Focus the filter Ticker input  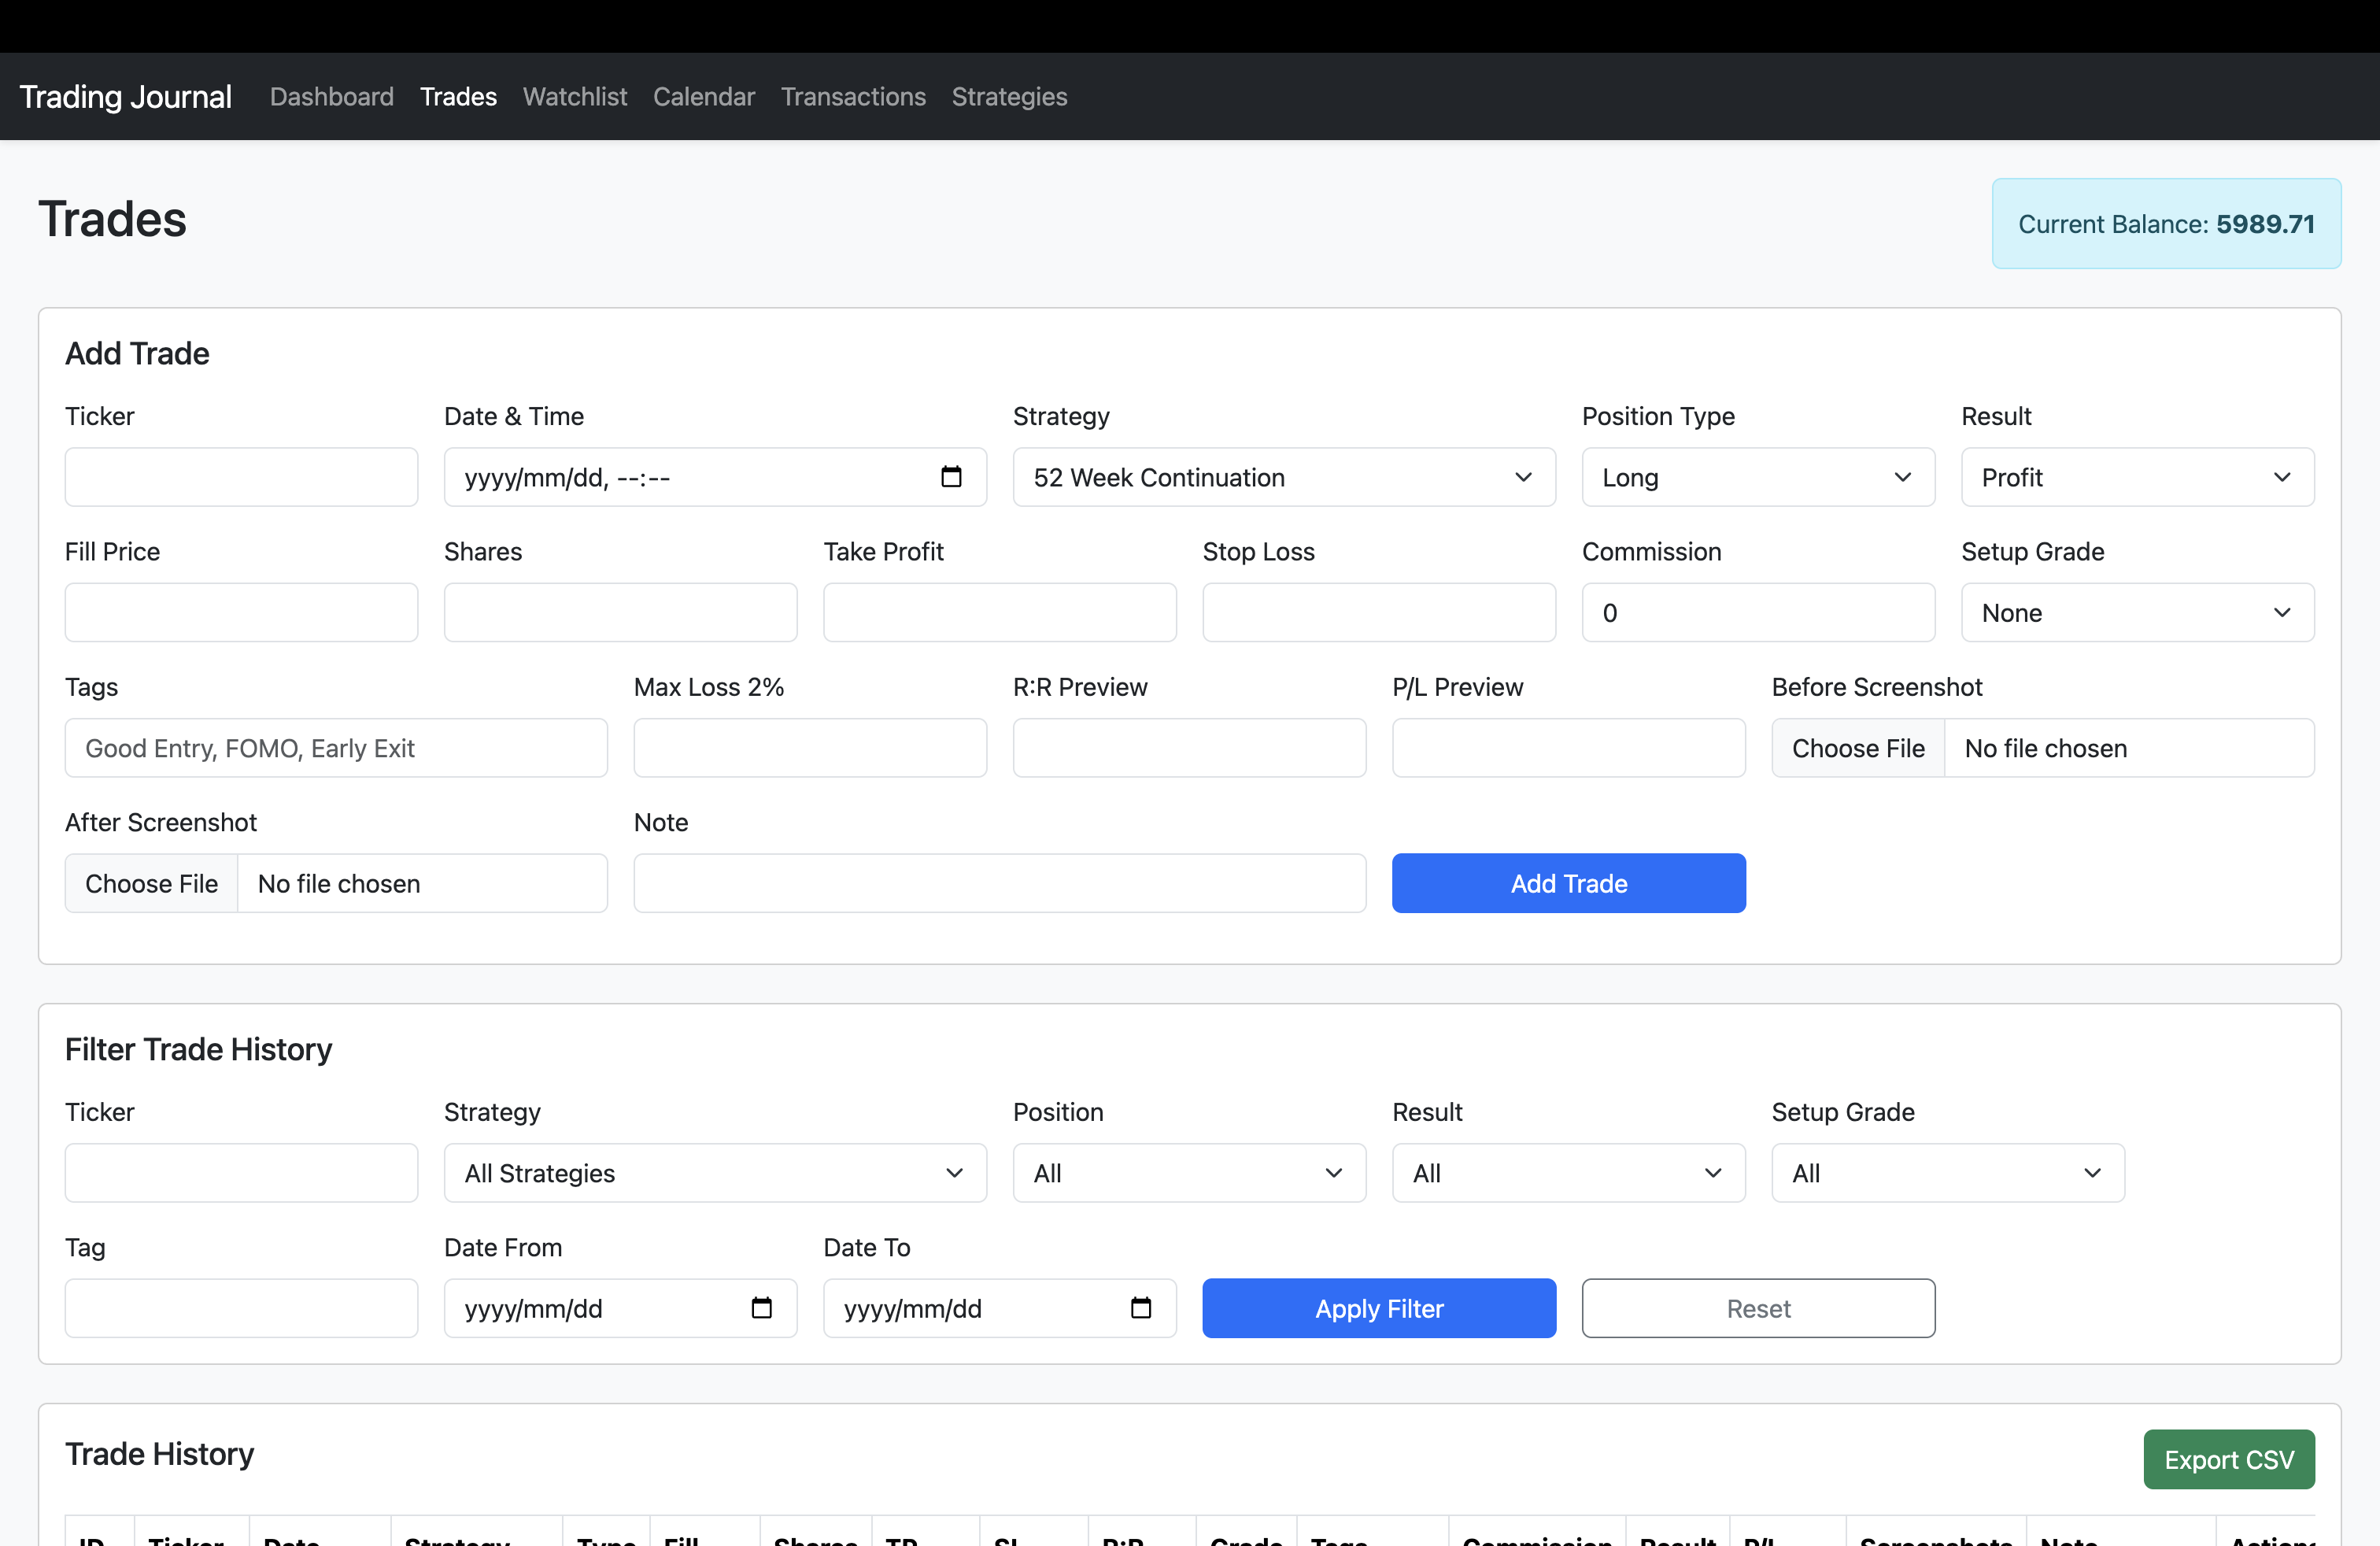coord(241,1173)
